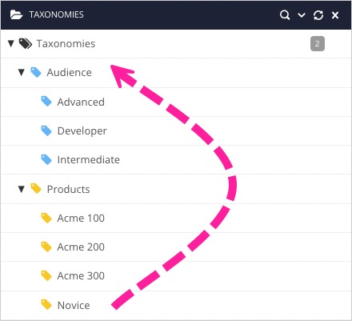
Task: Select the Advanced category
Action: tap(81, 102)
